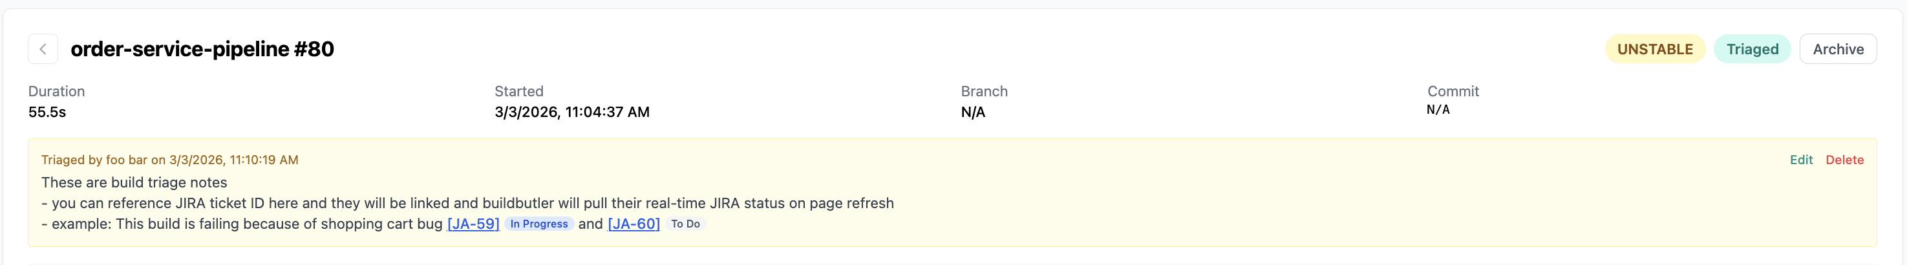The image size is (1907, 265).
Task: Click the Duration field label
Action: 56,91
